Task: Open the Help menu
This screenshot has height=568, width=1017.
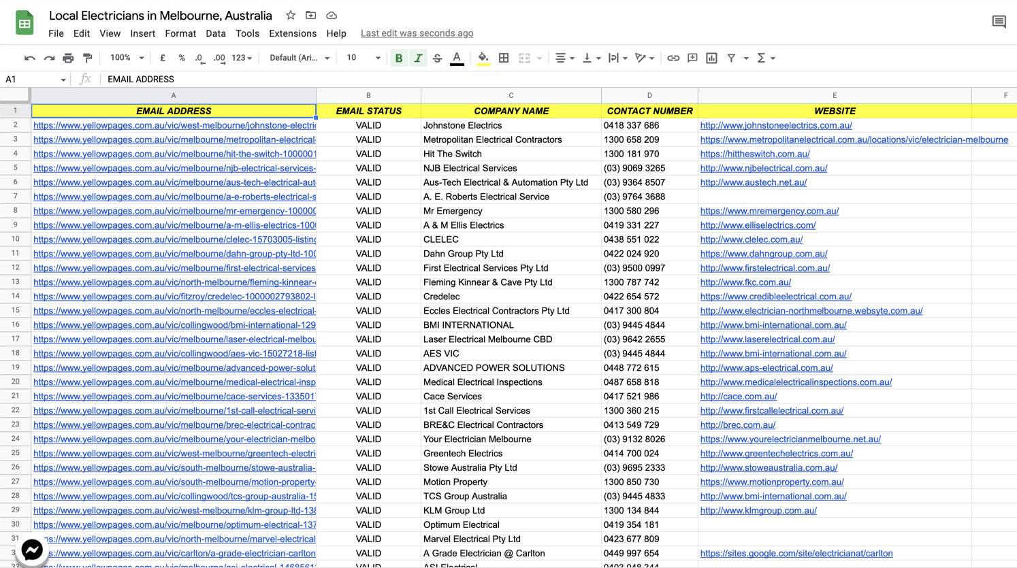Action: tap(336, 33)
